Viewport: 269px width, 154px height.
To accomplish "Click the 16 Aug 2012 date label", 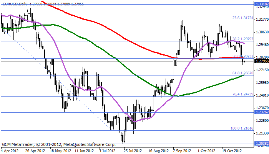I will pyautogui.click(x=159, y=151).
